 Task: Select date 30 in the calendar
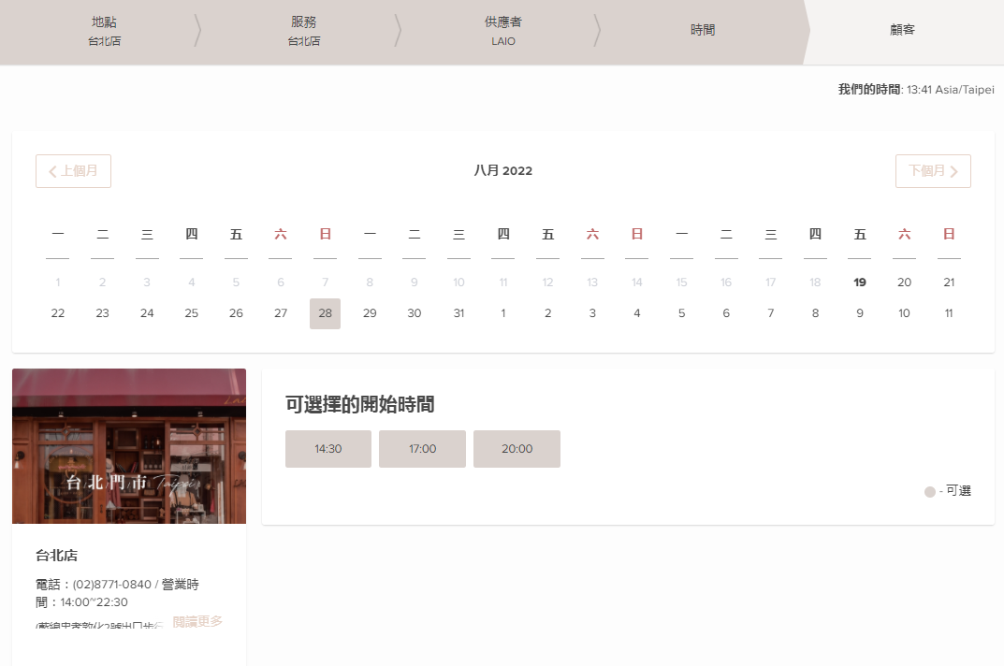point(415,313)
